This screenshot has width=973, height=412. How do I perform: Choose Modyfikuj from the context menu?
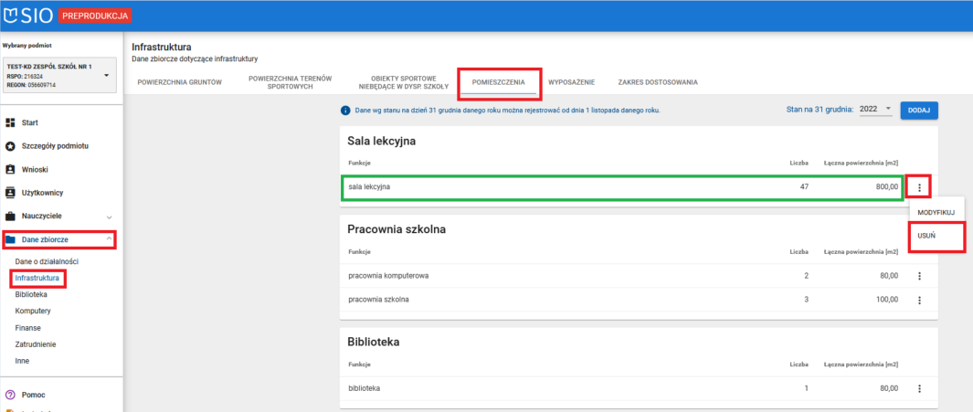936,212
